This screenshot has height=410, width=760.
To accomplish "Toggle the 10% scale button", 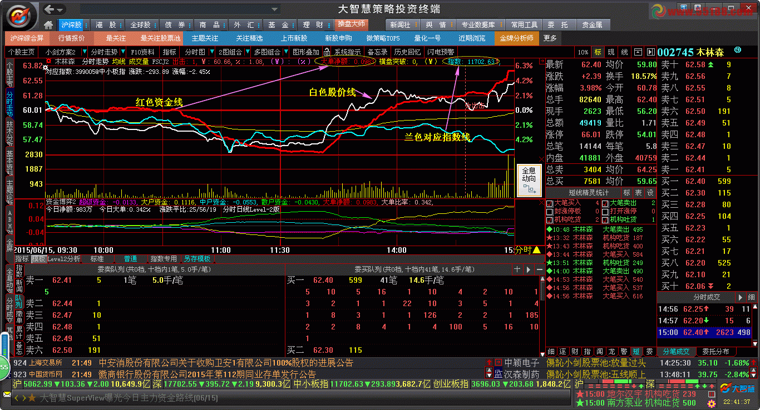I will pos(583,52).
